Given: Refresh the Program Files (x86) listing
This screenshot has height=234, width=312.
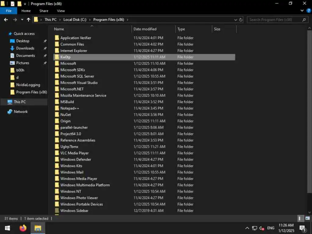Looking at the screenshot, I should point(241,20).
